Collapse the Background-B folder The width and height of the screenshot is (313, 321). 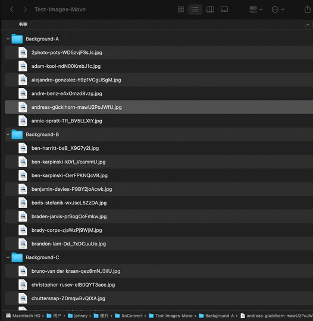(8, 134)
